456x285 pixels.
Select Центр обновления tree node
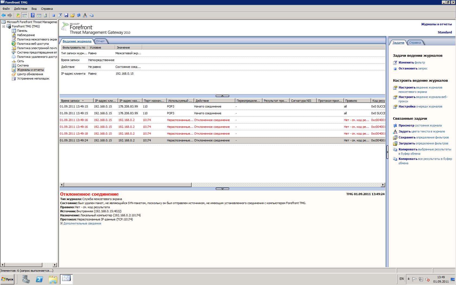pyautogui.click(x=30, y=74)
